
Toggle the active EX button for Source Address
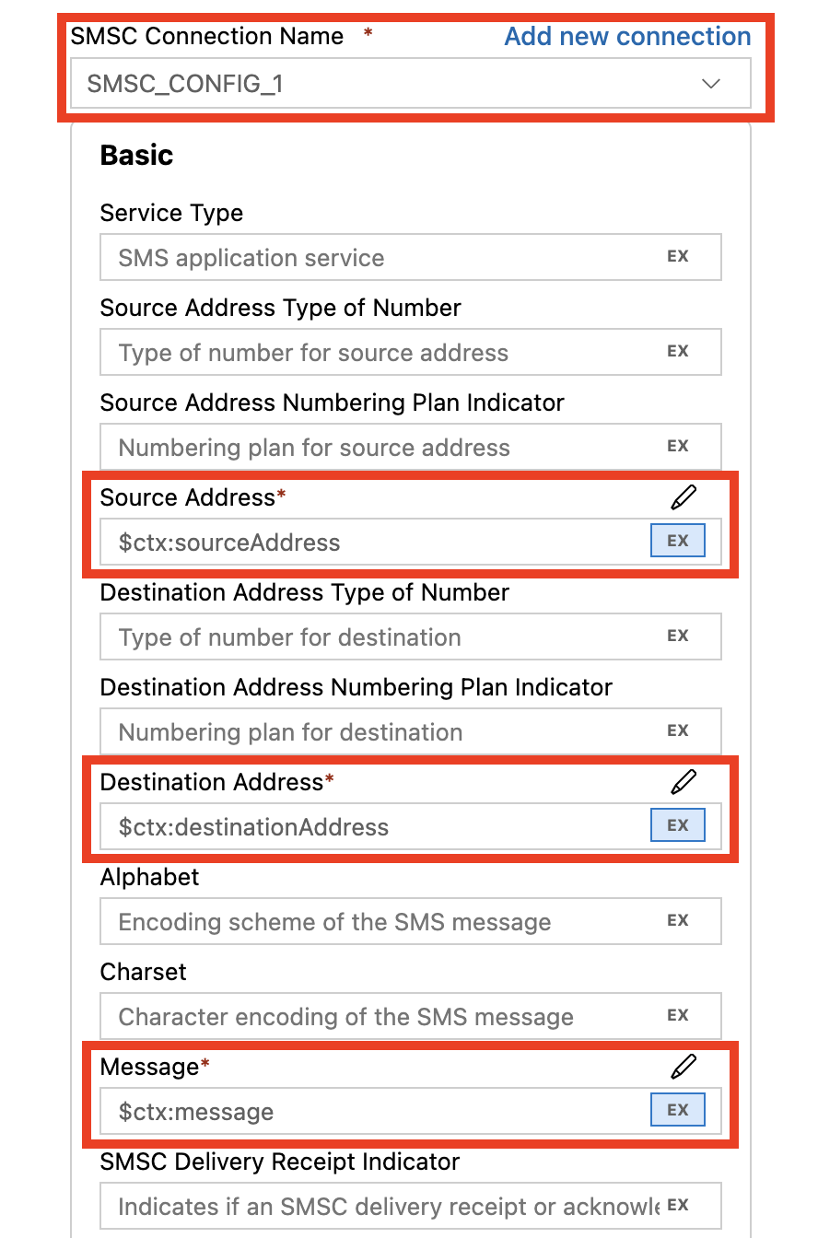[678, 541]
